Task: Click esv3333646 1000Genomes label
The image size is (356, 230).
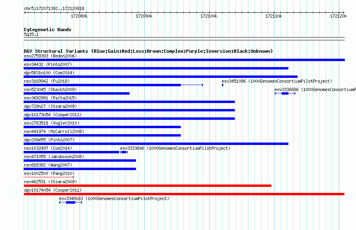Action: tap(175, 148)
